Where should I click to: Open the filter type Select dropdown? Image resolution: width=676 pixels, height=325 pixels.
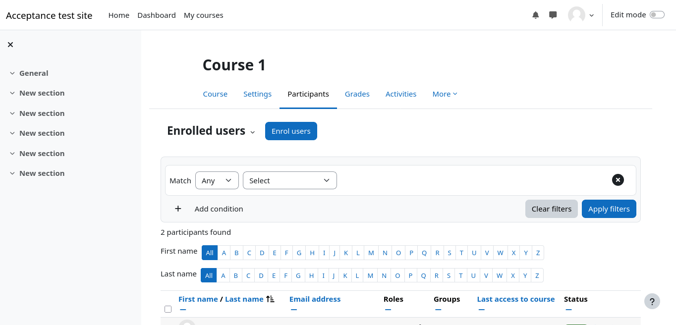[289, 180]
